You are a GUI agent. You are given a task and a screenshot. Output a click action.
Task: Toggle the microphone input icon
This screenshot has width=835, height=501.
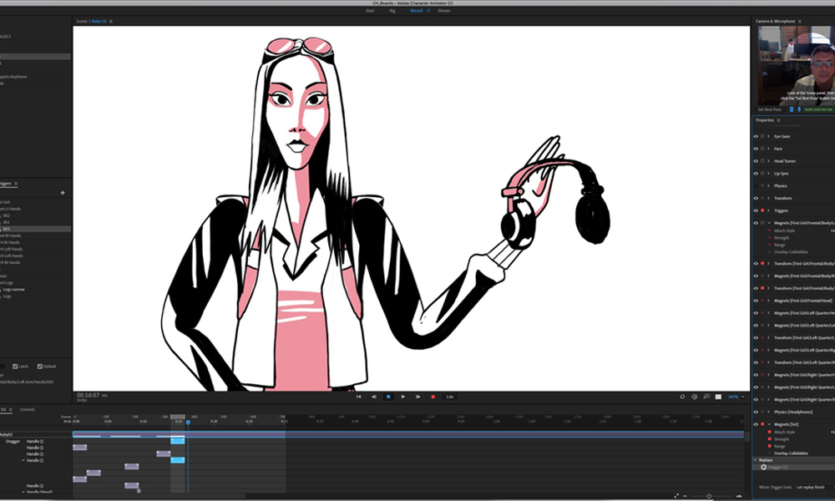[799, 109]
